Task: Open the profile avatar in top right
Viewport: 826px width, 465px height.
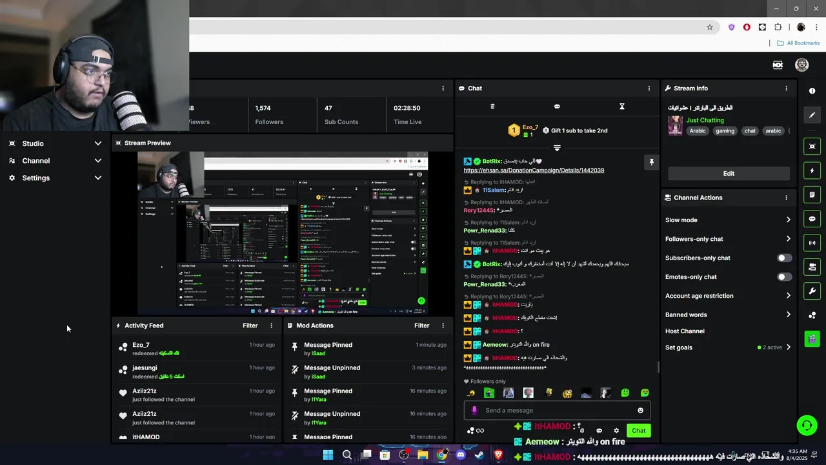Action: point(801,65)
